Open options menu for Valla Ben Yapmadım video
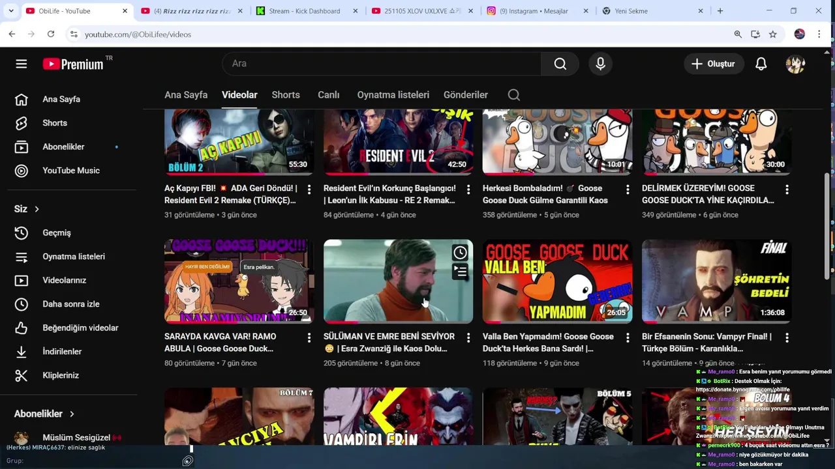This screenshot has width=835, height=469. pos(628,337)
